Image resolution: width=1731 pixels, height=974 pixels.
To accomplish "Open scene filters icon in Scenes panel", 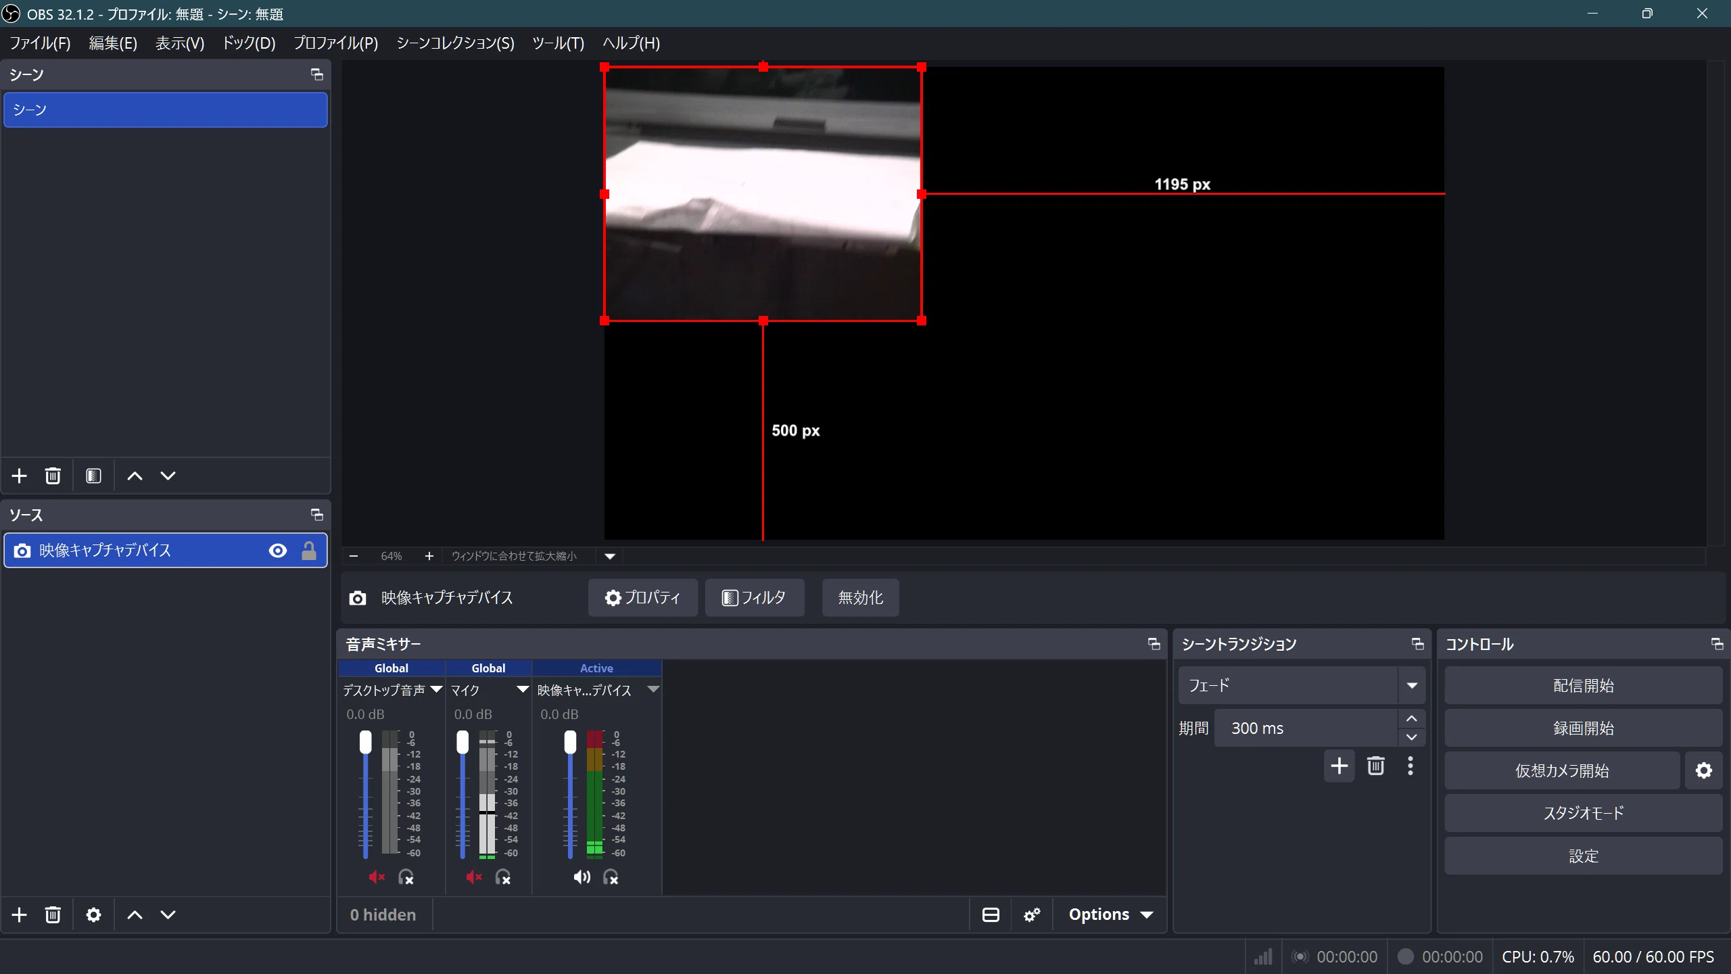I will (93, 476).
